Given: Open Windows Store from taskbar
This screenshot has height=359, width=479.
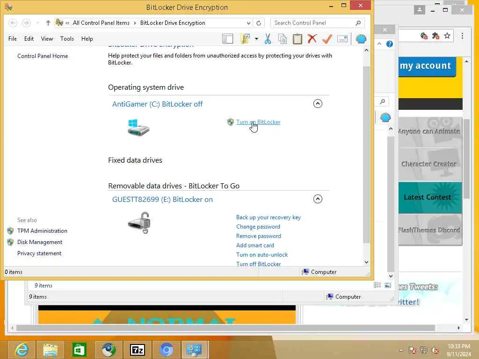Looking at the screenshot, I should pyautogui.click(x=79, y=350).
